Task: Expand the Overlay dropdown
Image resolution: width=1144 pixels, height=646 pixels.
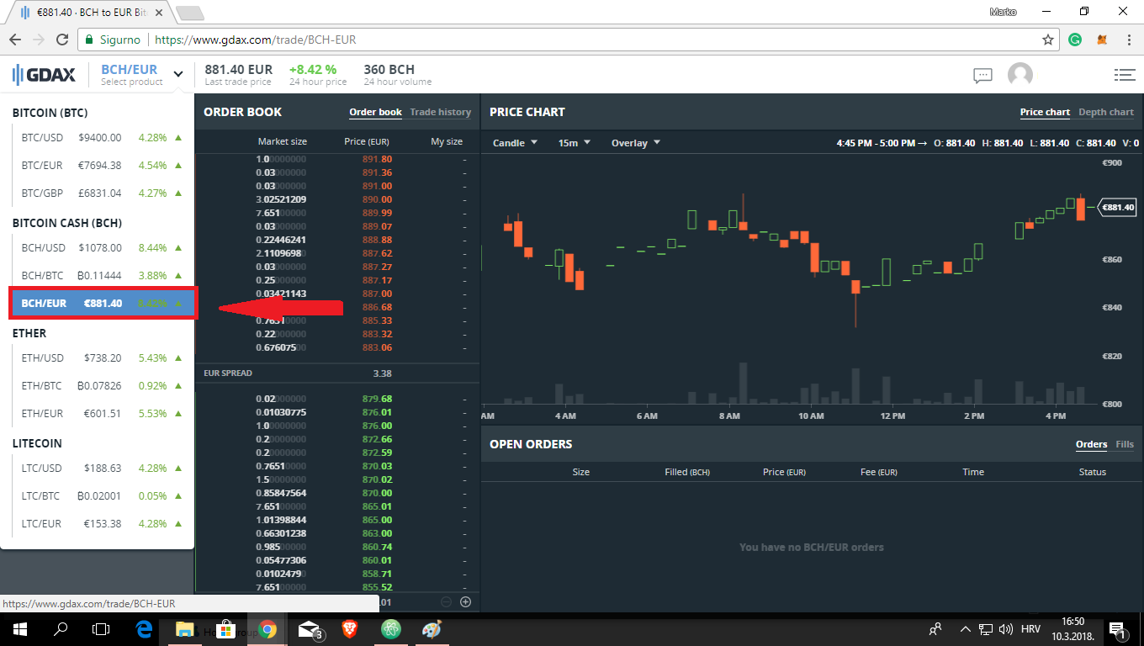Action: (x=636, y=143)
